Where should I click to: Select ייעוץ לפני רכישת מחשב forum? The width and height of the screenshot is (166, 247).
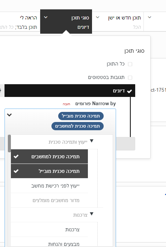(49, 186)
